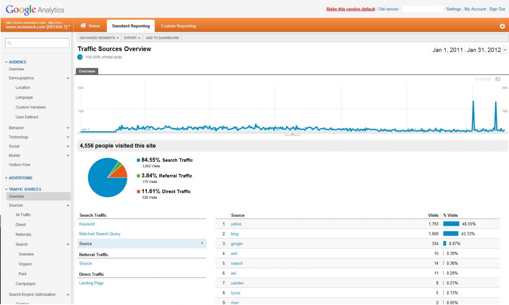Select Paid under Search
The image size is (509, 305).
[22, 274]
